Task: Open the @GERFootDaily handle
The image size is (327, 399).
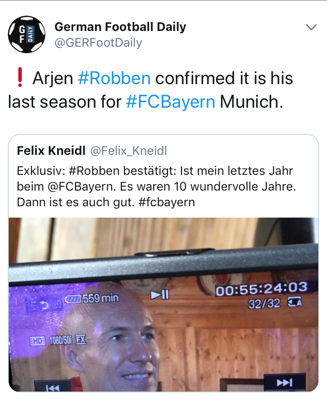Action: pyautogui.click(x=98, y=42)
